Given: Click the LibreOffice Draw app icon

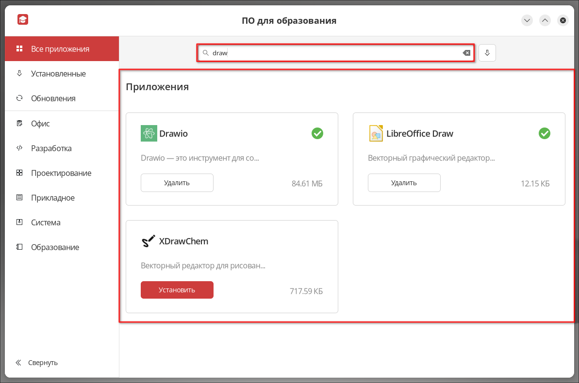Looking at the screenshot, I should pos(376,133).
